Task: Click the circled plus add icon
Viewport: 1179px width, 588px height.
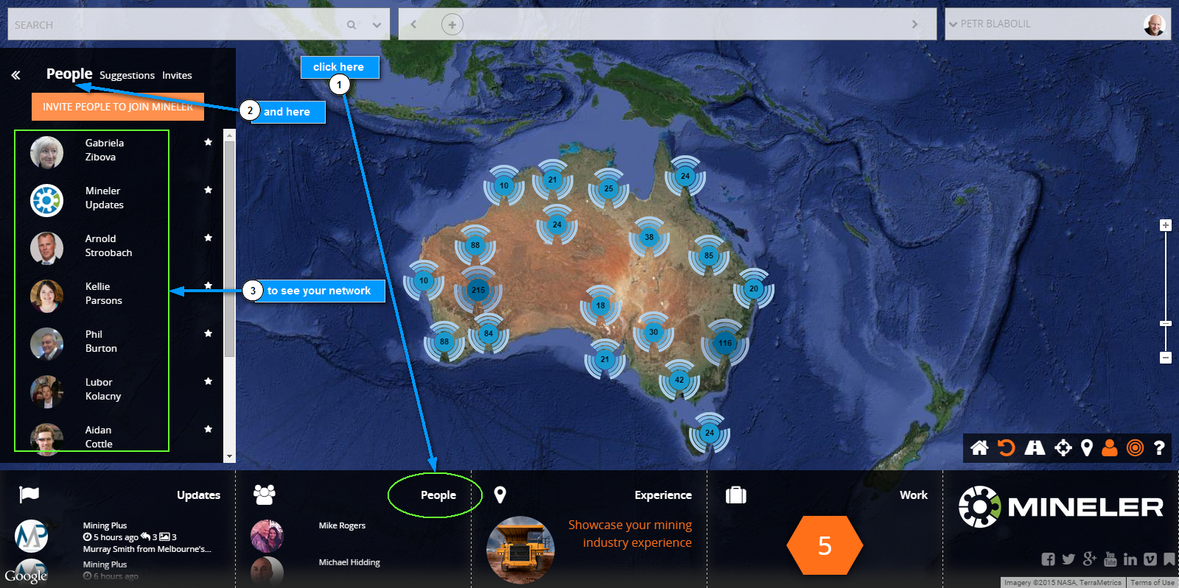Action: point(452,24)
